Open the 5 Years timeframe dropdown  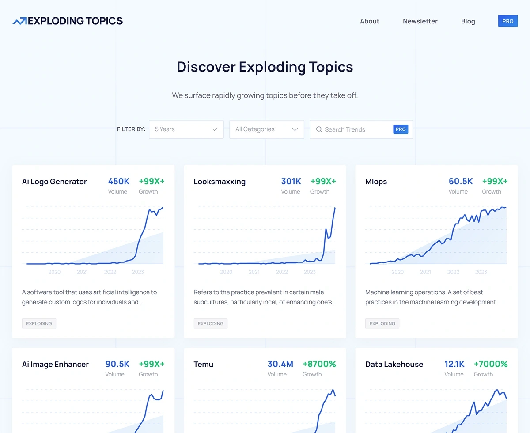tap(186, 129)
